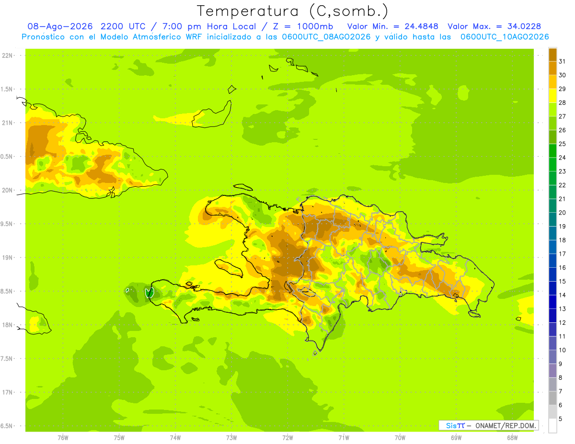This screenshot has width=575, height=444.
Task: Click the '69W' longitude label
Action: tap(456, 438)
